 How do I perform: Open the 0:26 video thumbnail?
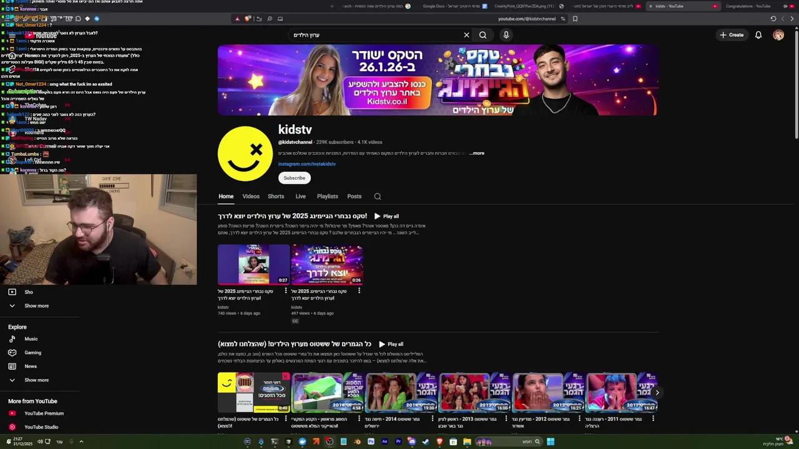(326, 264)
